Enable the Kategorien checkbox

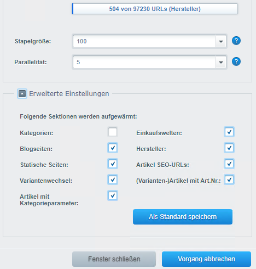tap(113, 132)
